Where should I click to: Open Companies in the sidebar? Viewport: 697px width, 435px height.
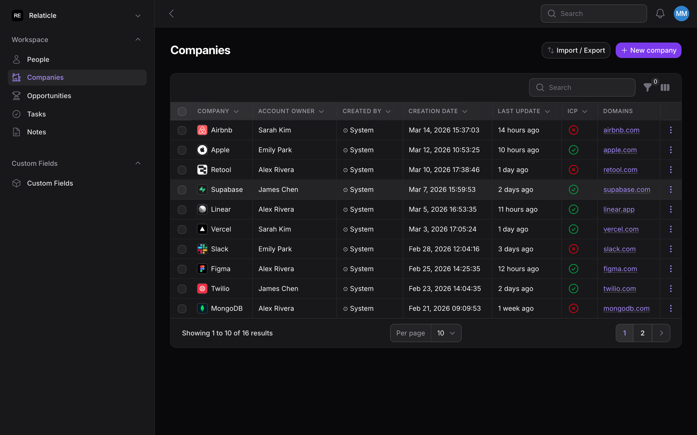[x=77, y=78]
